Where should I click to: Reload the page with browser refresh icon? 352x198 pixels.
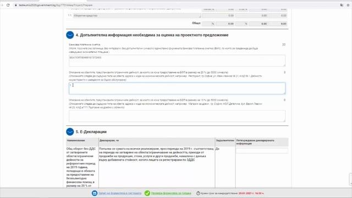tap(8, 5)
